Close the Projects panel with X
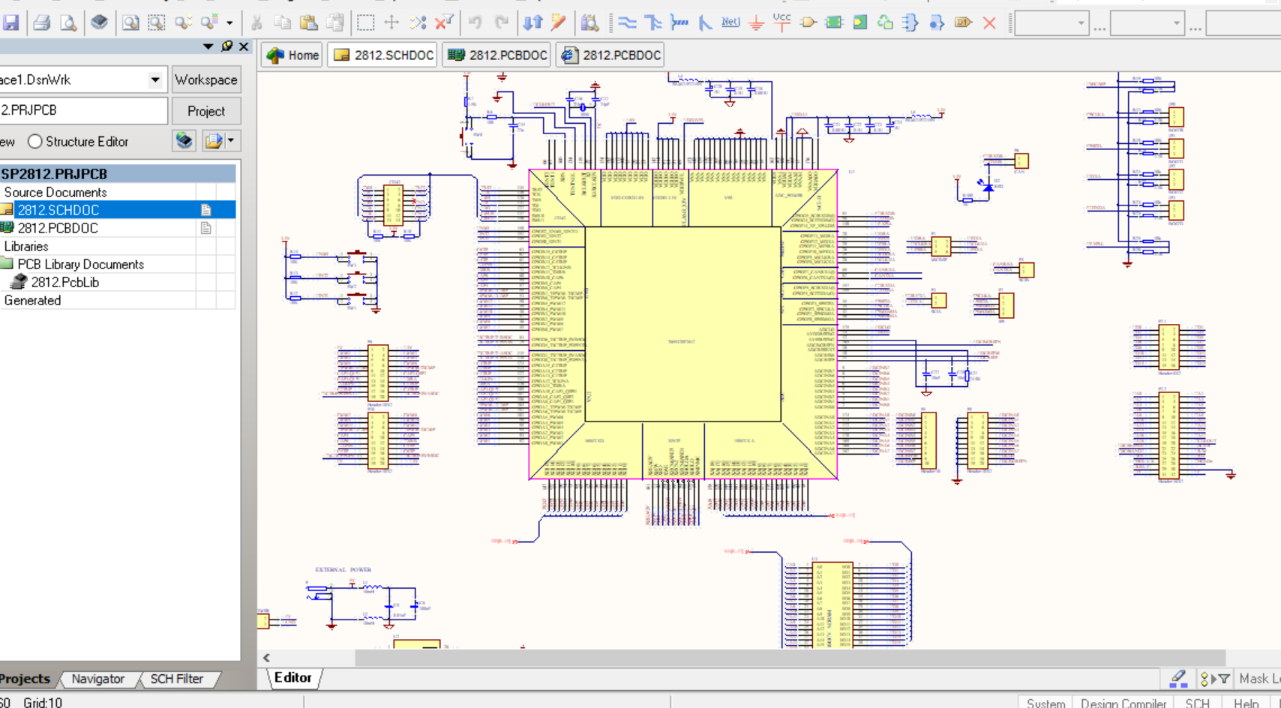Screen dimensions: 1281x708 point(244,46)
